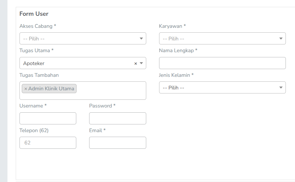
Task: Click the Akses Cabang dropdown arrow
Action: [x=141, y=39]
